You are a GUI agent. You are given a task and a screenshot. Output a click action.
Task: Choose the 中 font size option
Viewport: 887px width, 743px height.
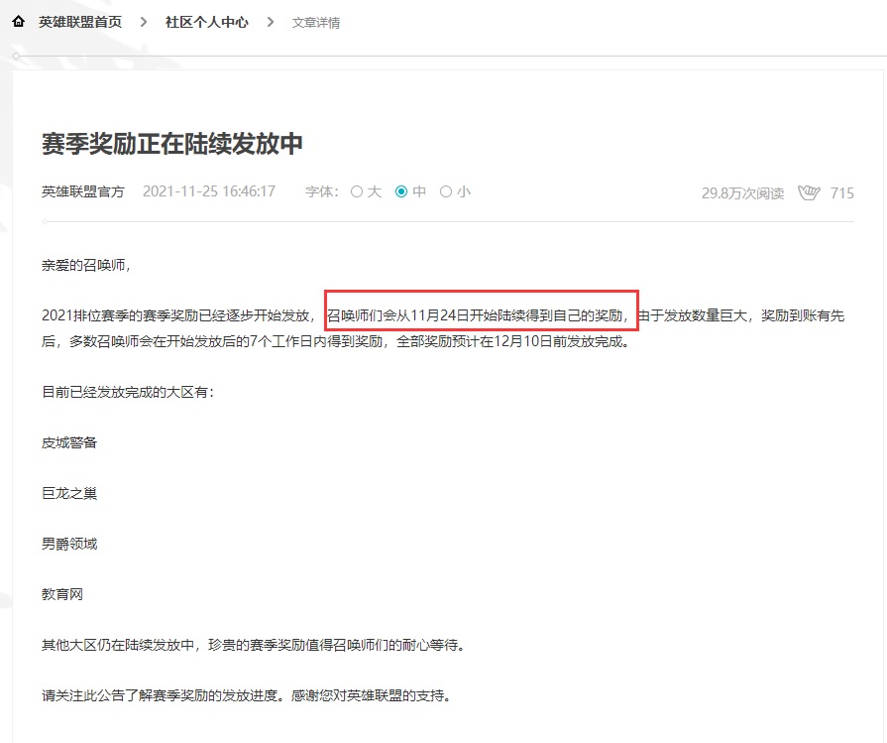click(410, 191)
